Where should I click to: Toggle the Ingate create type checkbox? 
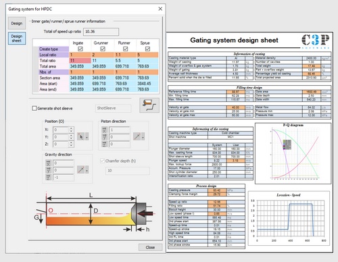(x=80, y=49)
